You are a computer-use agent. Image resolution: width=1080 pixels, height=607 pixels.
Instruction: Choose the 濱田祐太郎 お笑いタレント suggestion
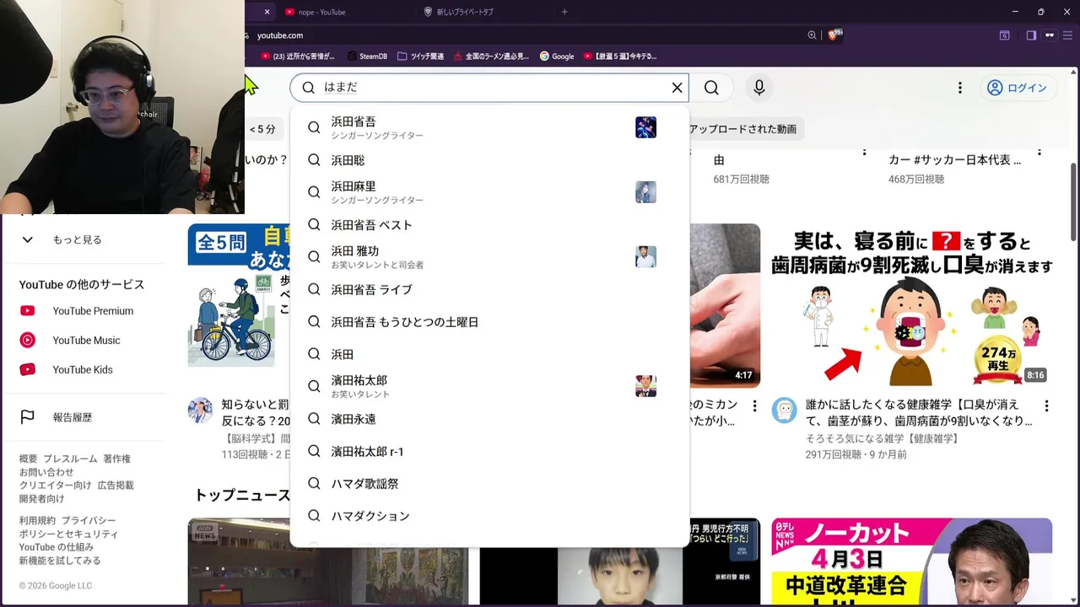(489, 386)
